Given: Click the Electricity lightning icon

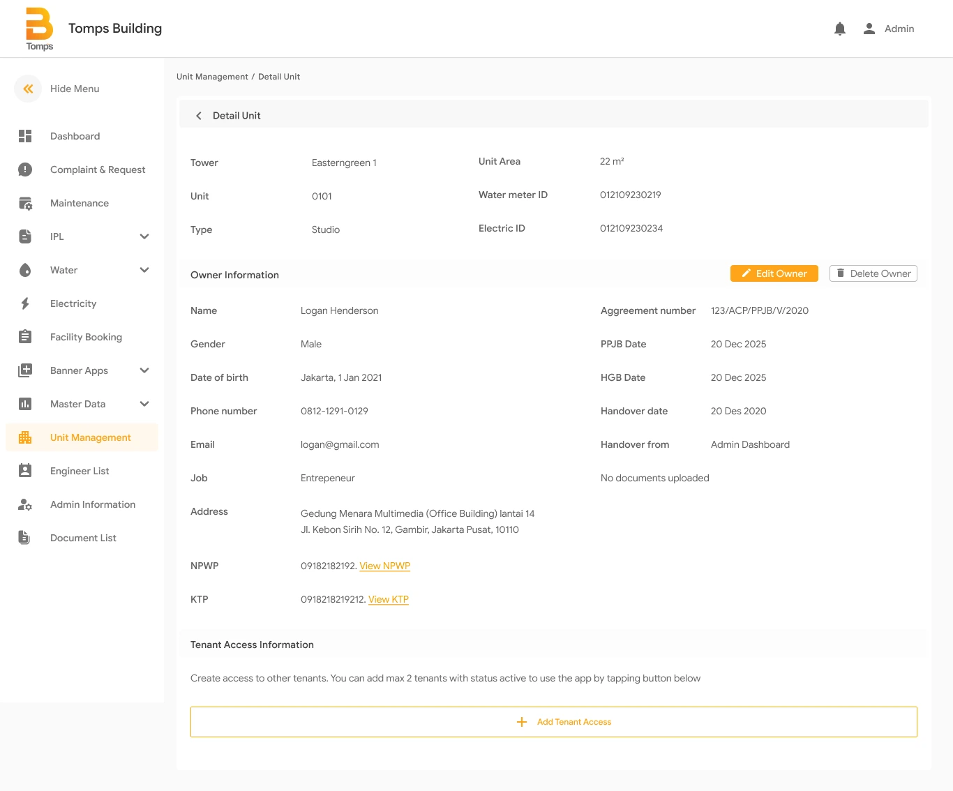Looking at the screenshot, I should pyautogui.click(x=25, y=303).
